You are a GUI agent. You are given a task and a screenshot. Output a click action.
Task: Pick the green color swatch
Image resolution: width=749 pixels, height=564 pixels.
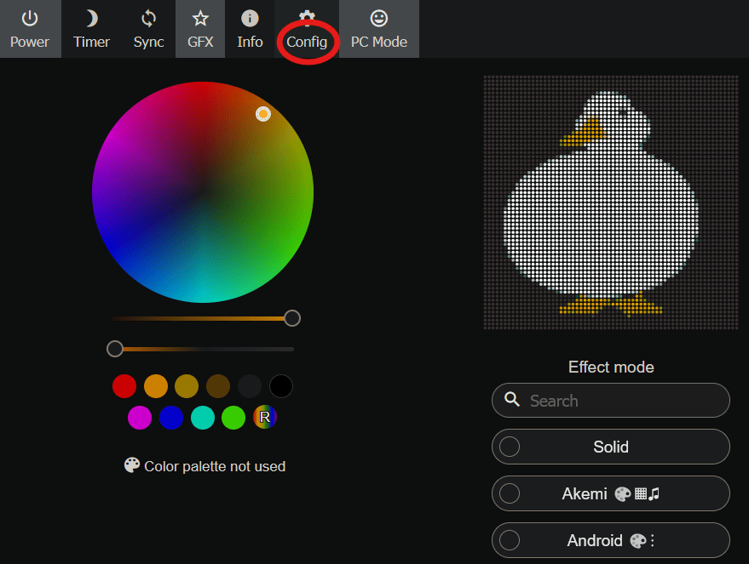(x=233, y=418)
